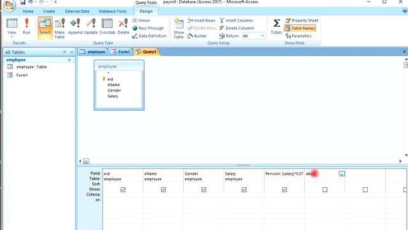Click the Office button
This screenshot has height=230, width=408.
coord(9,6)
